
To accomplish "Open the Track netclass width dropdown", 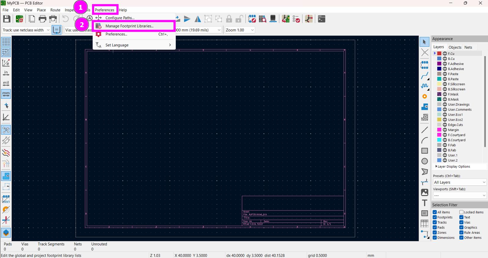I will (x=26, y=30).
